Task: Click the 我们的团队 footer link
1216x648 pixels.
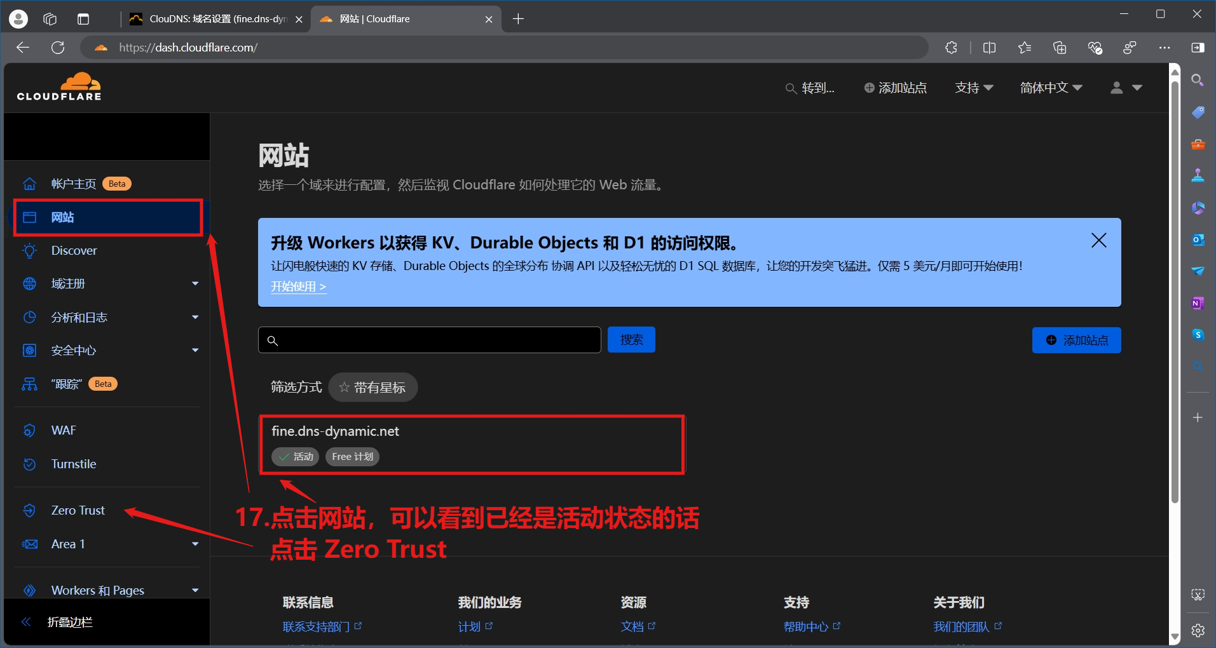Action: [967, 626]
